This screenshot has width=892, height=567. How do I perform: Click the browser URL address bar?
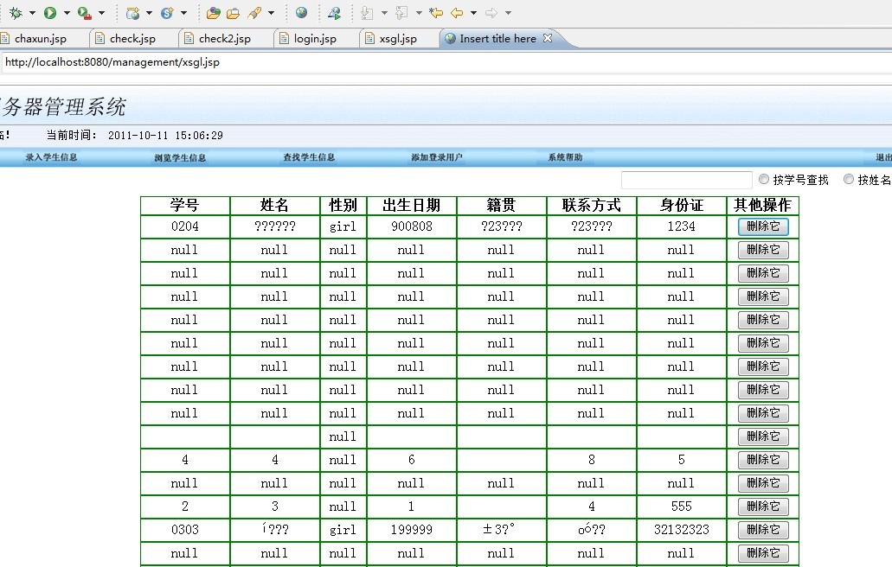click(446, 62)
